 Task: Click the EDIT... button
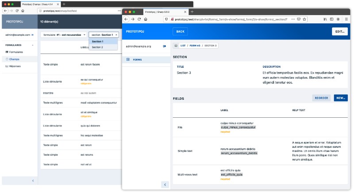pos(339,32)
